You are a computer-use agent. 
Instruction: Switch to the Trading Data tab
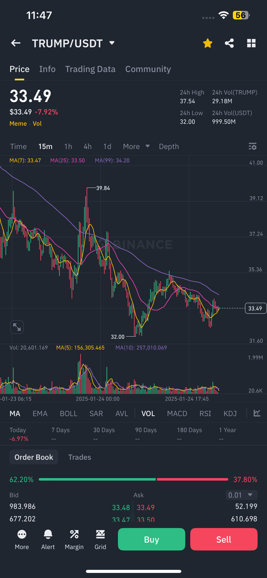90,69
